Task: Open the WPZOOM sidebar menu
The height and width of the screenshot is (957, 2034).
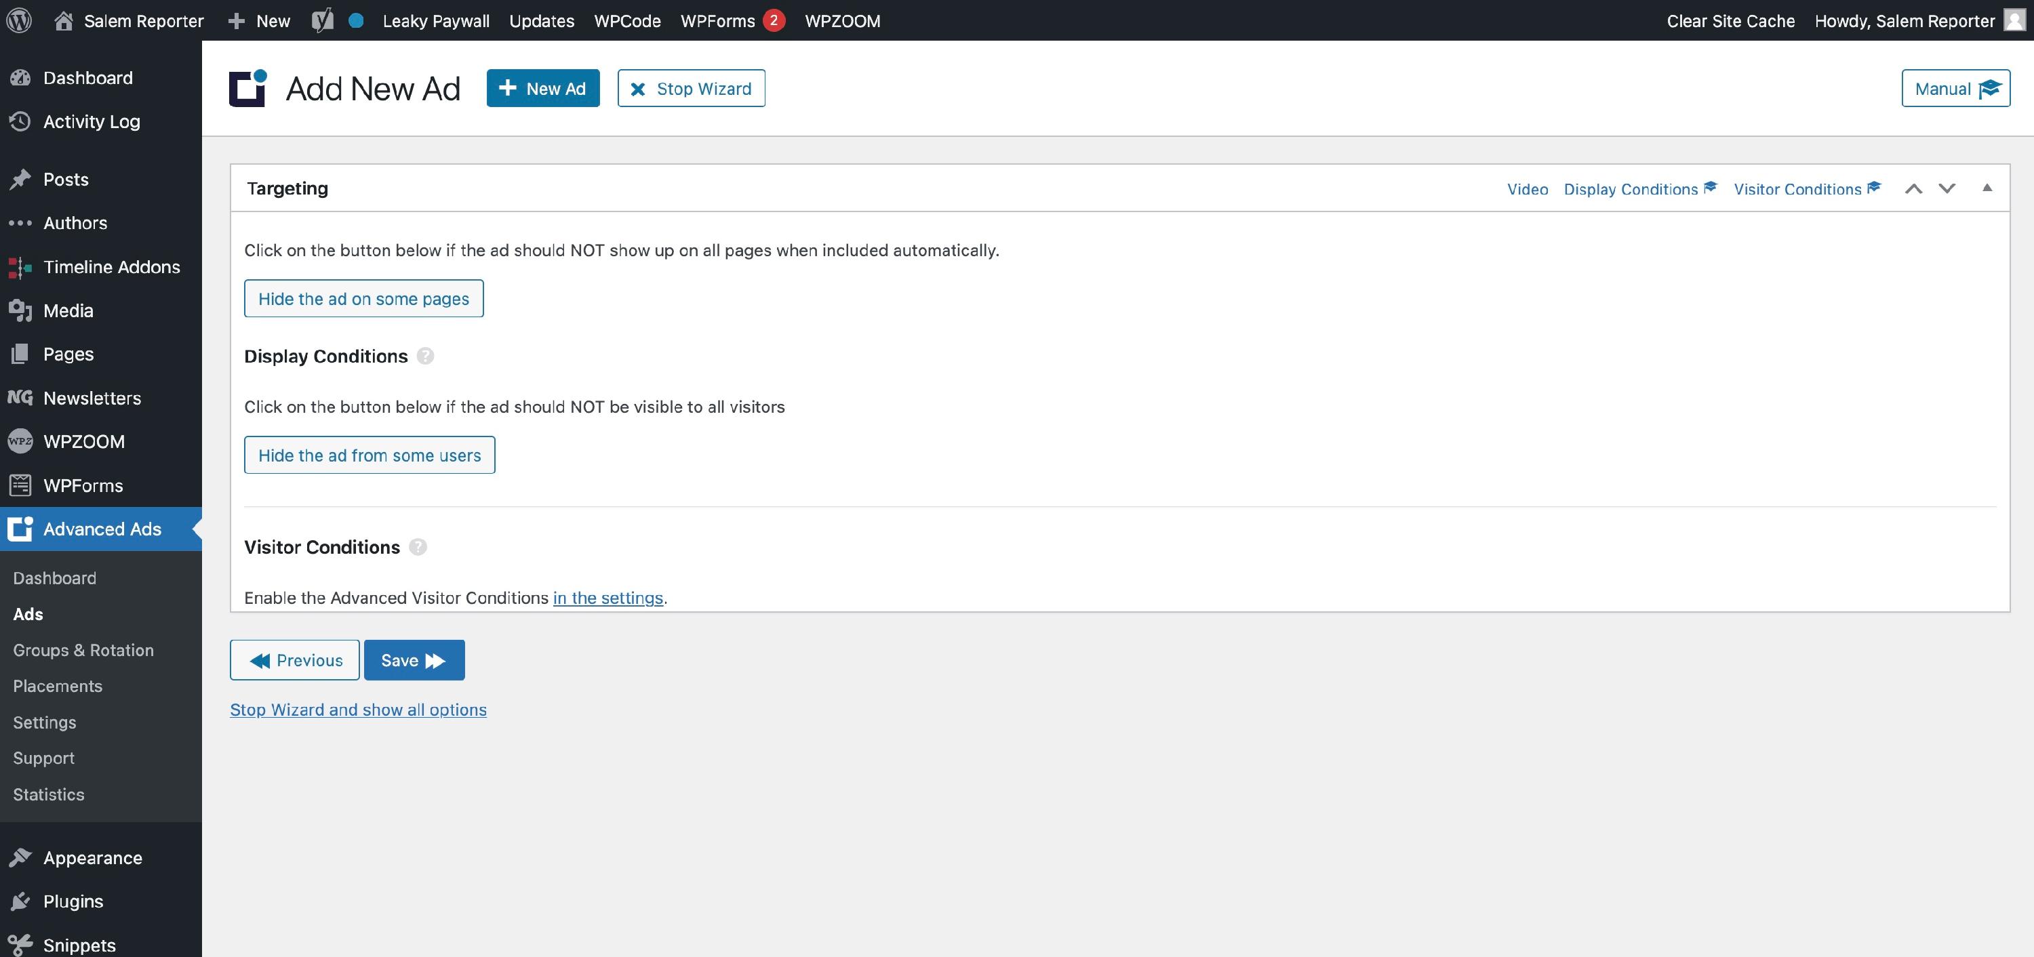Action: click(x=83, y=441)
